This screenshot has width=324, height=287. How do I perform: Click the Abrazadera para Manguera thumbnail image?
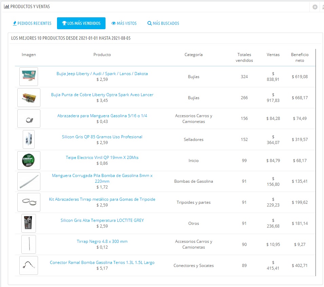click(x=29, y=119)
